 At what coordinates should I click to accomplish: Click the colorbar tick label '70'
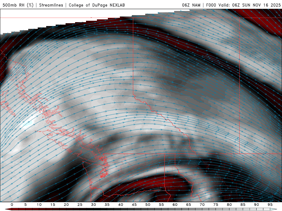coord(202,205)
